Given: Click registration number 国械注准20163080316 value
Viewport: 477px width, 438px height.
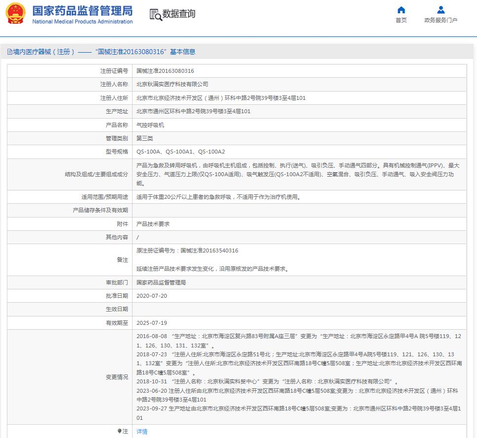Looking at the screenshot, I should click(165, 71).
